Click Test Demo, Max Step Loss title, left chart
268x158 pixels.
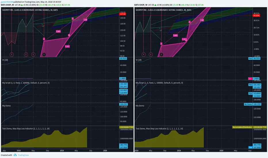coord(26,128)
